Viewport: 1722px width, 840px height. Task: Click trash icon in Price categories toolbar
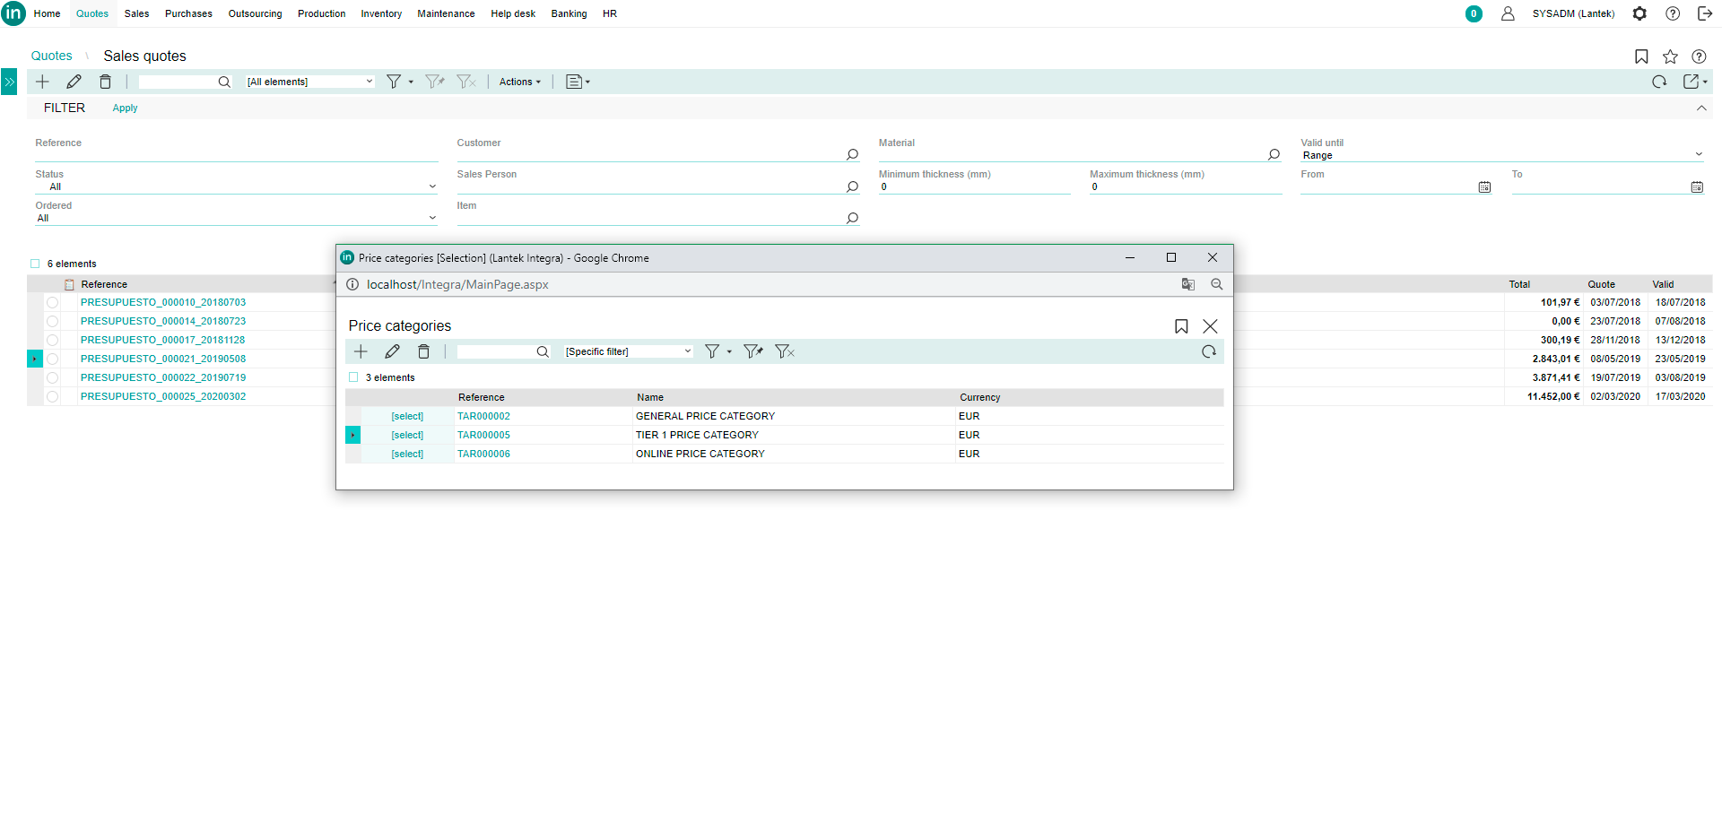[x=423, y=351]
